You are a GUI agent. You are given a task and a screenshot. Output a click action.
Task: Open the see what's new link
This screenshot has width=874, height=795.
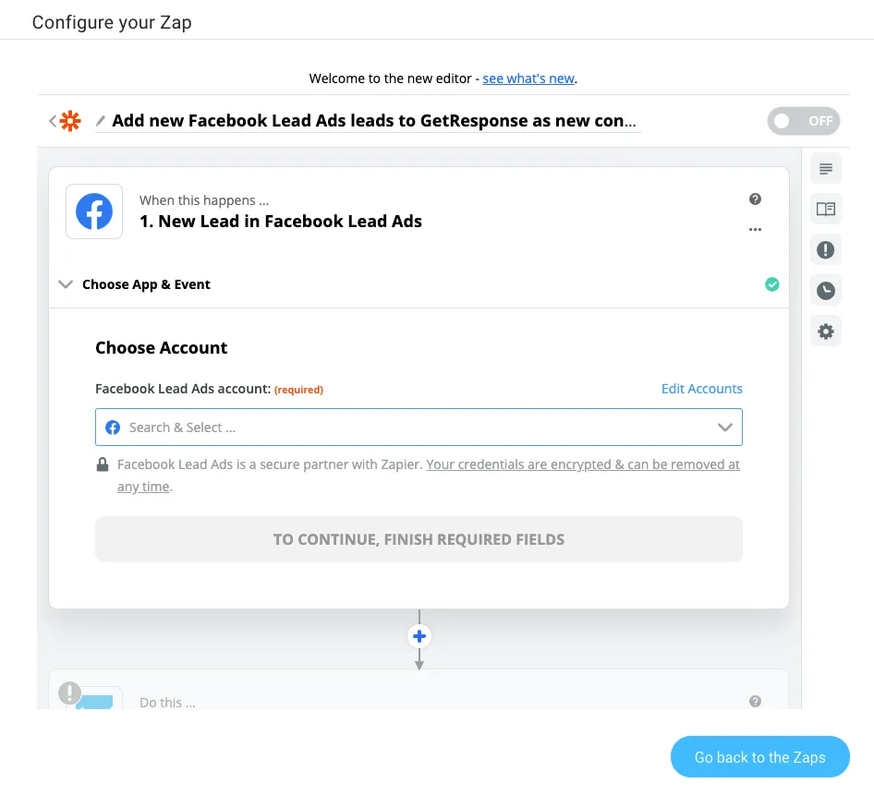click(528, 78)
